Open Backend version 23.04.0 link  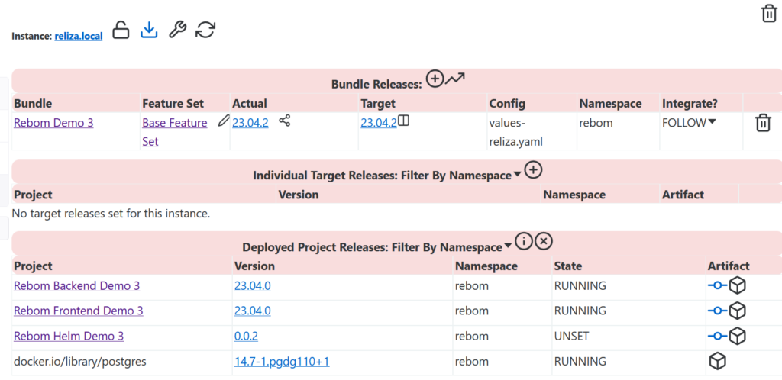(x=252, y=286)
